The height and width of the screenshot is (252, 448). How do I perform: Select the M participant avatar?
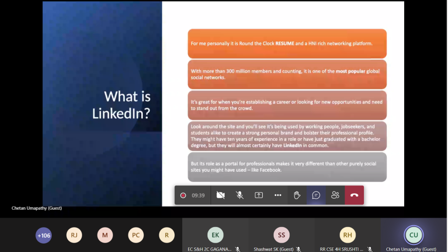tap(105, 235)
